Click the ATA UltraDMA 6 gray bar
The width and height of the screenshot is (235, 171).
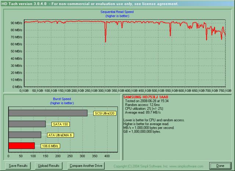(x=25, y=135)
